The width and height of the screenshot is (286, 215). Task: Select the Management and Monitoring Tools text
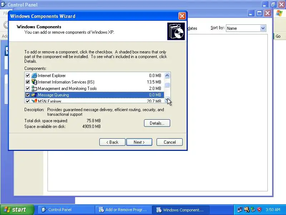pyautogui.click(x=67, y=89)
